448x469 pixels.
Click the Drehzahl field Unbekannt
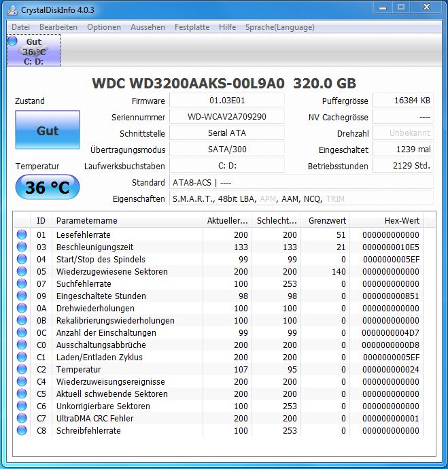point(403,133)
